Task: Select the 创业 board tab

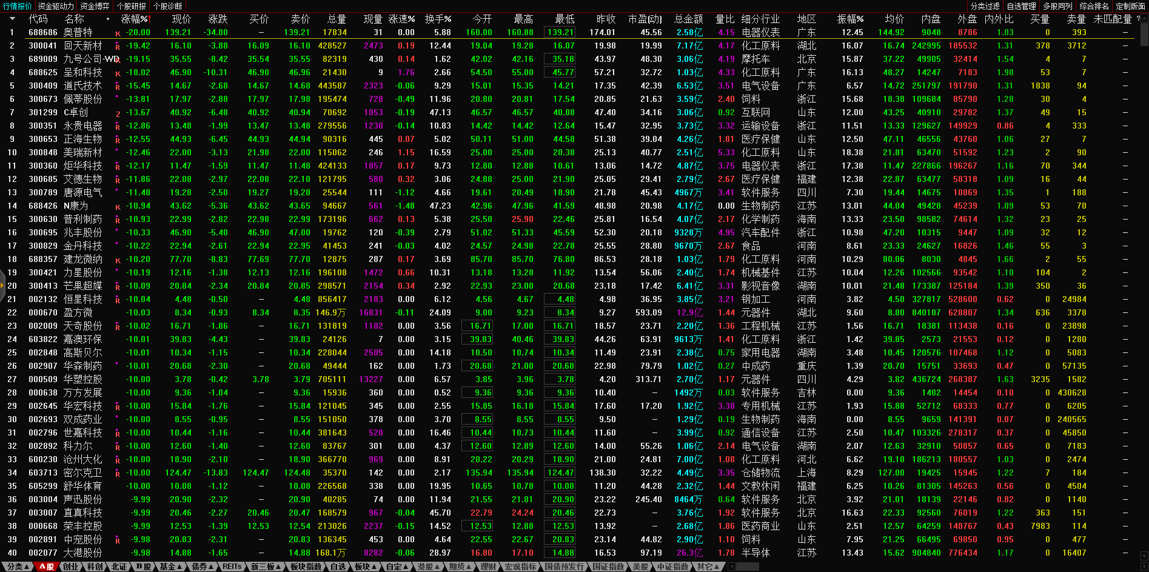Action: tap(71, 567)
